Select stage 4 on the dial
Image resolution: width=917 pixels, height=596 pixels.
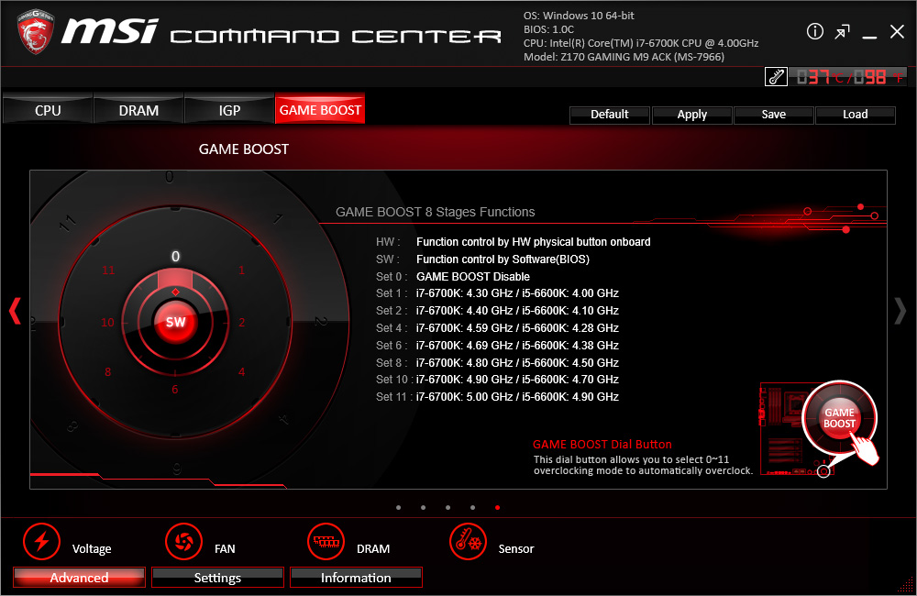(x=242, y=372)
